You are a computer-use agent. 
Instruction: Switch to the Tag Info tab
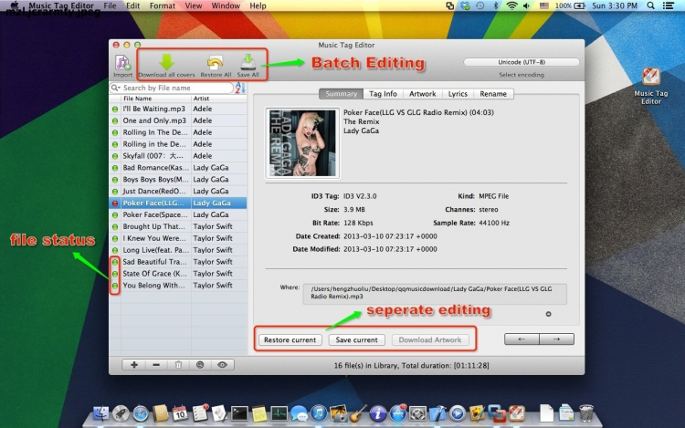(383, 94)
